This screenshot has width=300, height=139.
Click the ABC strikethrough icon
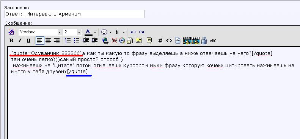[213, 41]
